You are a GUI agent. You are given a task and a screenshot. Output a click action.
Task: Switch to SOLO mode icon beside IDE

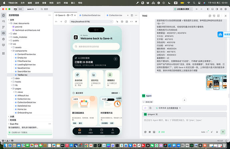pyautogui.click(x=15, y=9)
